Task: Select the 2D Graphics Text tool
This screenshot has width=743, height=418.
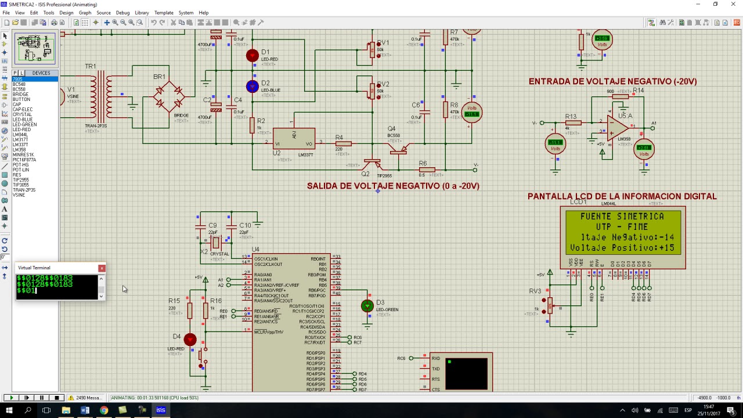Action: click(x=5, y=209)
